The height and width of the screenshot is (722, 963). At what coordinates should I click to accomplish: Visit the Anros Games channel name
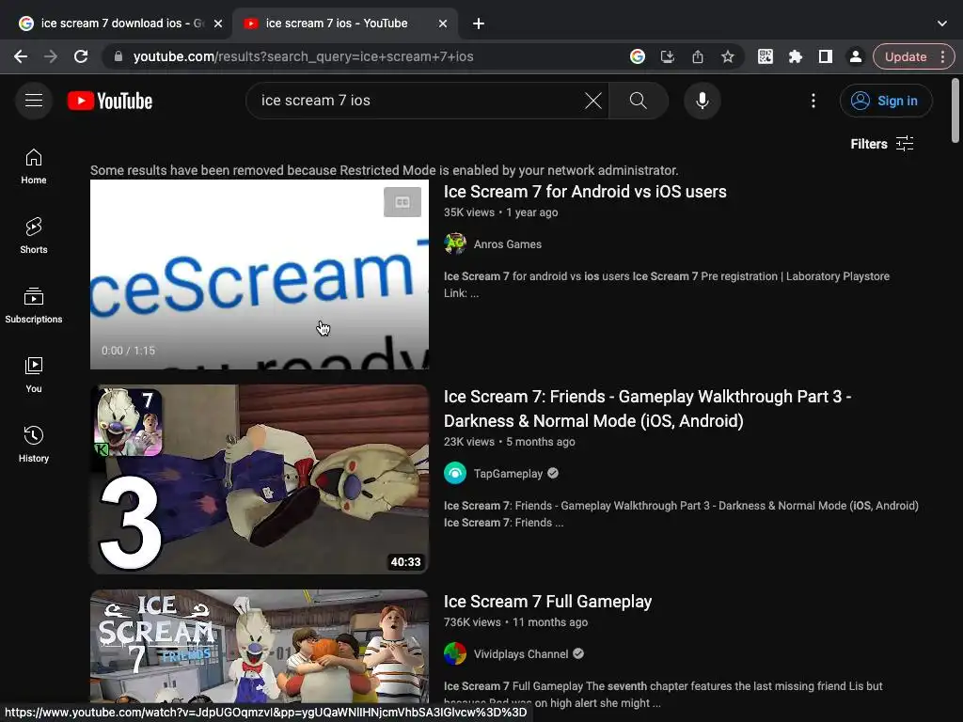507,244
